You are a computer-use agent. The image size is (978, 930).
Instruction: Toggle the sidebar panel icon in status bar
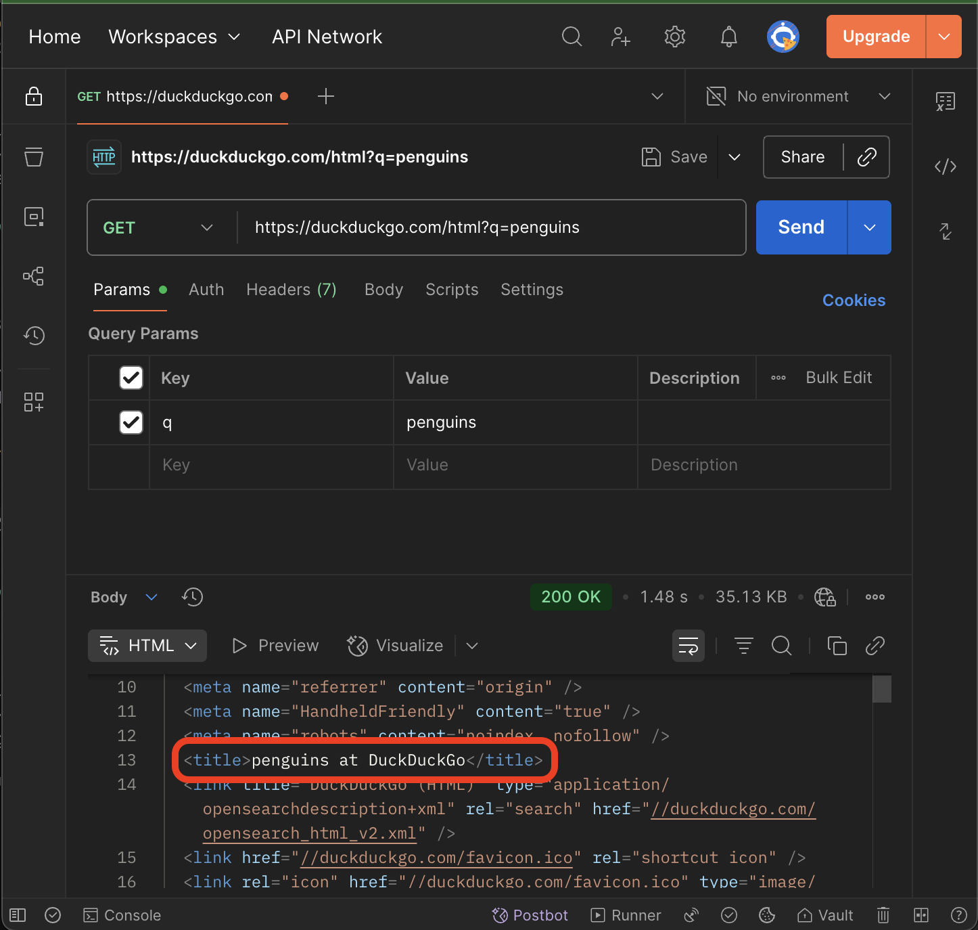coord(18,915)
